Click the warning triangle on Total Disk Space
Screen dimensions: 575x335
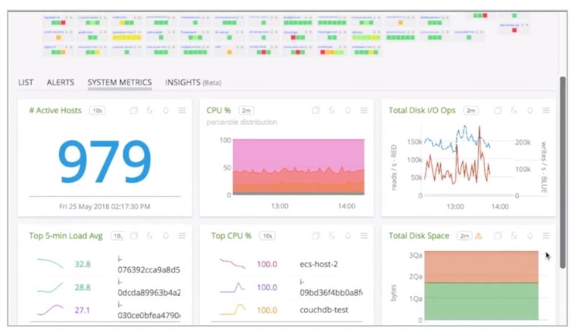[x=478, y=235]
